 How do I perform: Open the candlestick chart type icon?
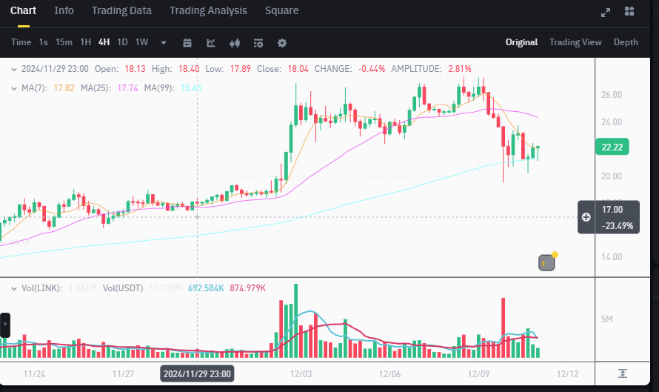(235, 42)
